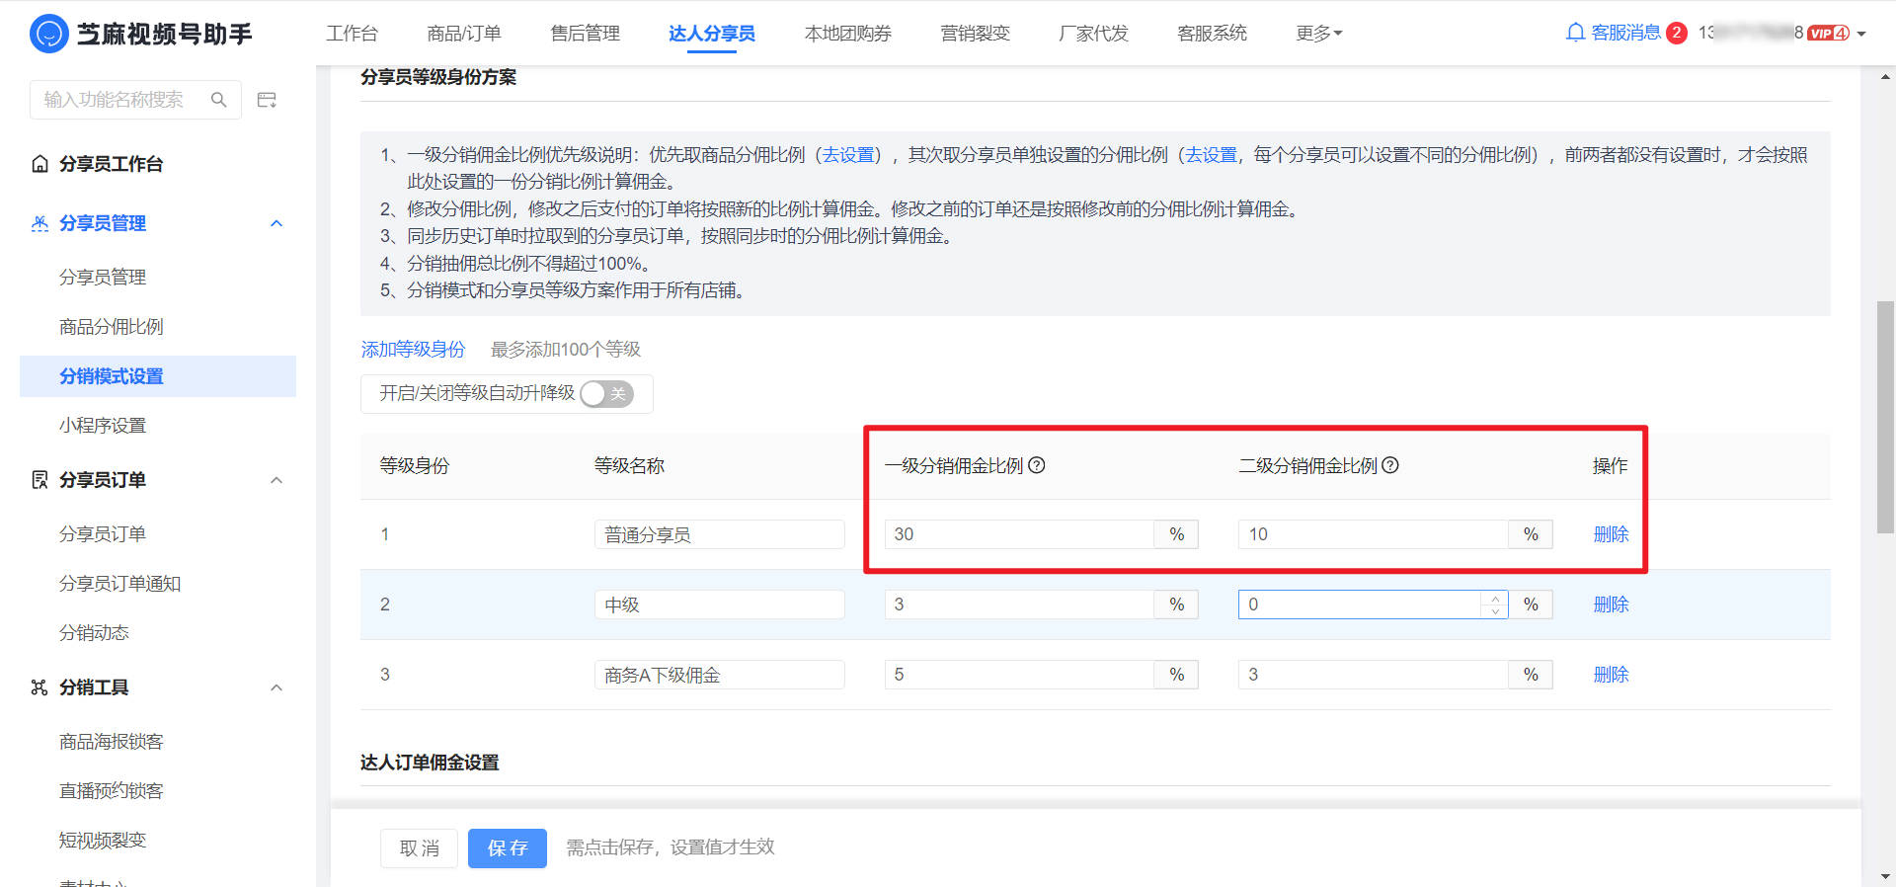Click the 分享员管理 people icon
Image resolution: width=1896 pixels, height=887 pixels.
click(x=39, y=223)
